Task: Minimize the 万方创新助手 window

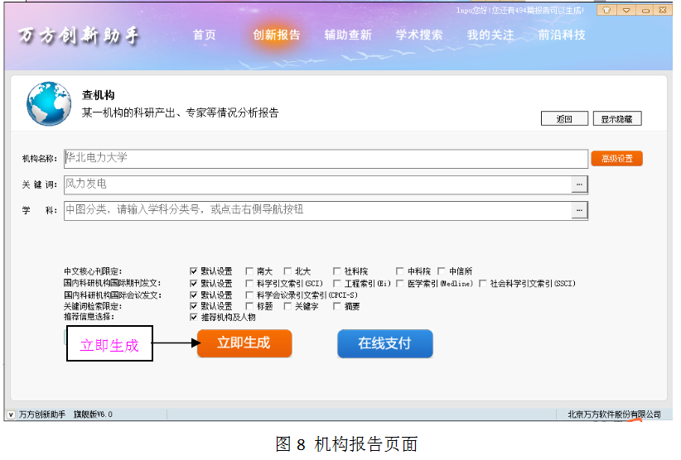Action: 645,10
